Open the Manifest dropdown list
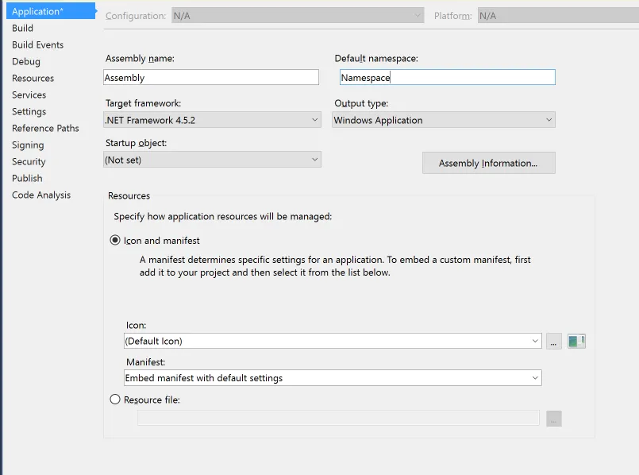 tap(333, 378)
